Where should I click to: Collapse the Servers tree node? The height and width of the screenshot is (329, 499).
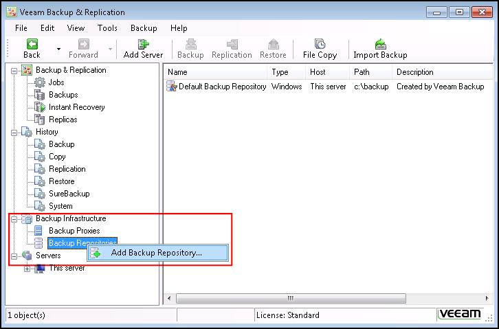[x=14, y=256]
